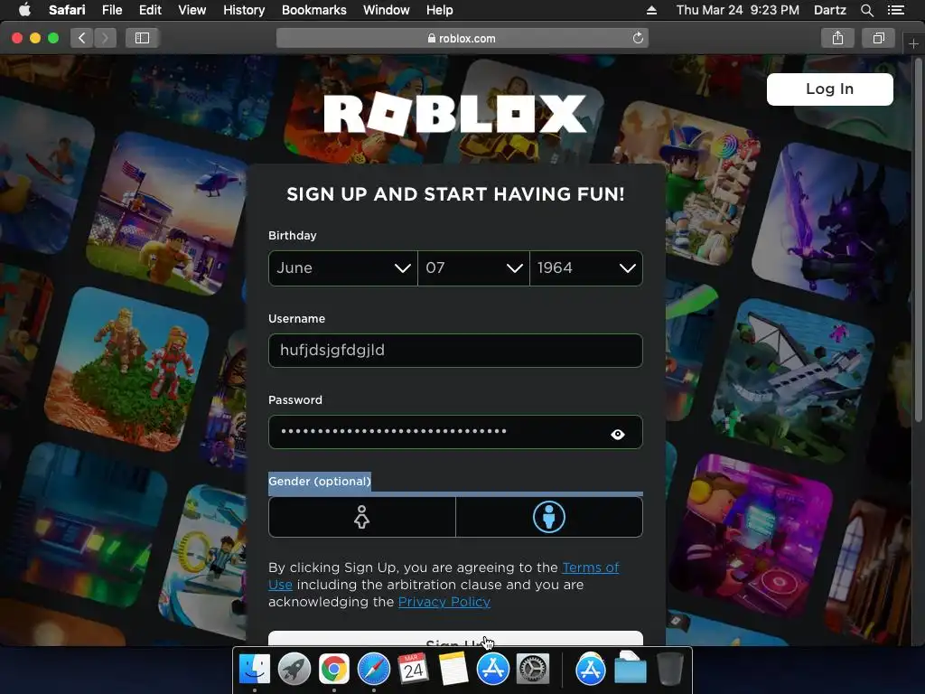Open Notes app in the Dock

pos(453,670)
